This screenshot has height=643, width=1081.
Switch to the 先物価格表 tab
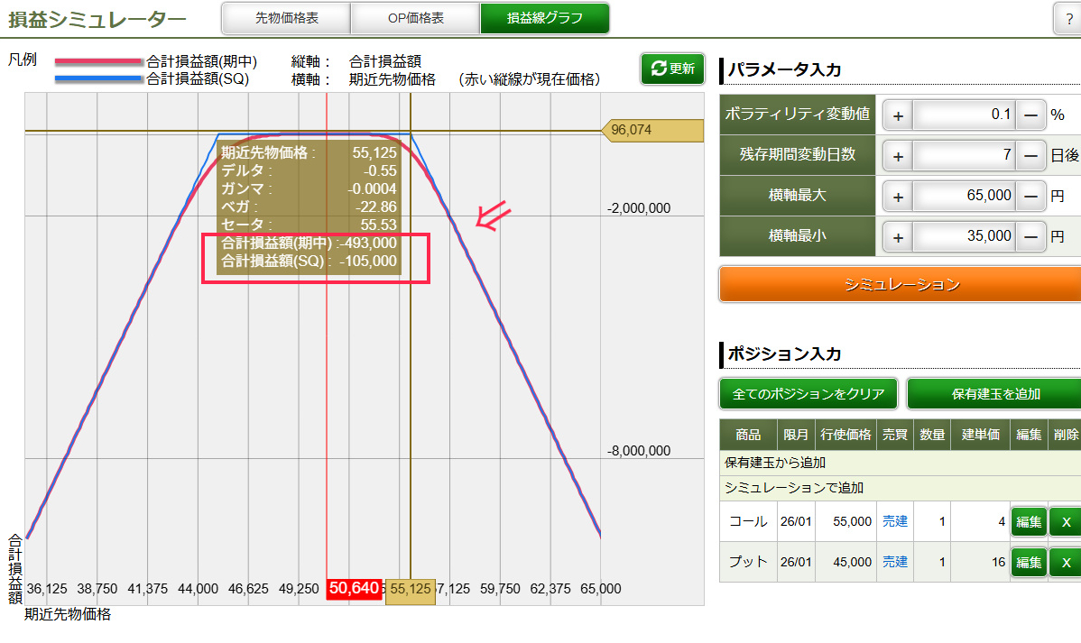pos(287,18)
